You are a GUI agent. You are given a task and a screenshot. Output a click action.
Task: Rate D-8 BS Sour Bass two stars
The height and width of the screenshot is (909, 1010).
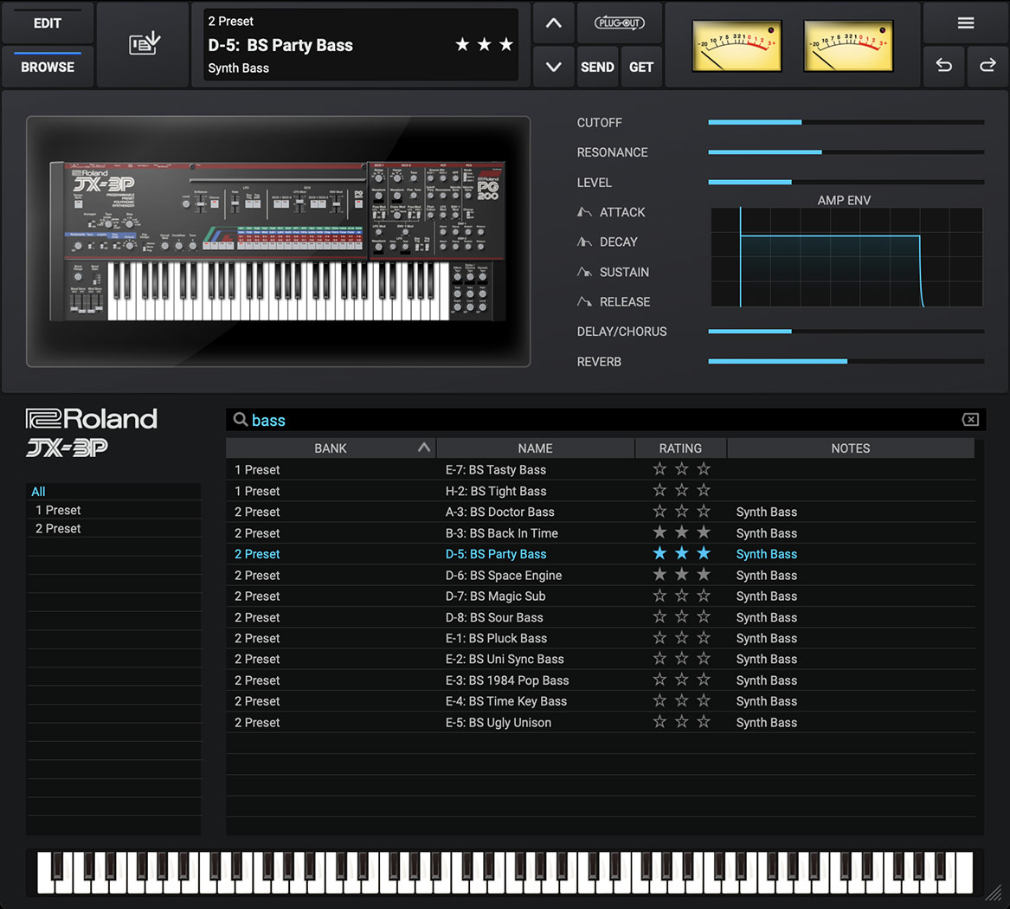[681, 616]
